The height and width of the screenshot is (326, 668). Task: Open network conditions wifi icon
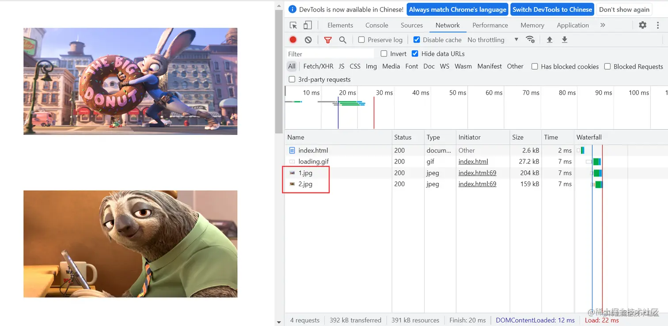pyautogui.click(x=530, y=40)
